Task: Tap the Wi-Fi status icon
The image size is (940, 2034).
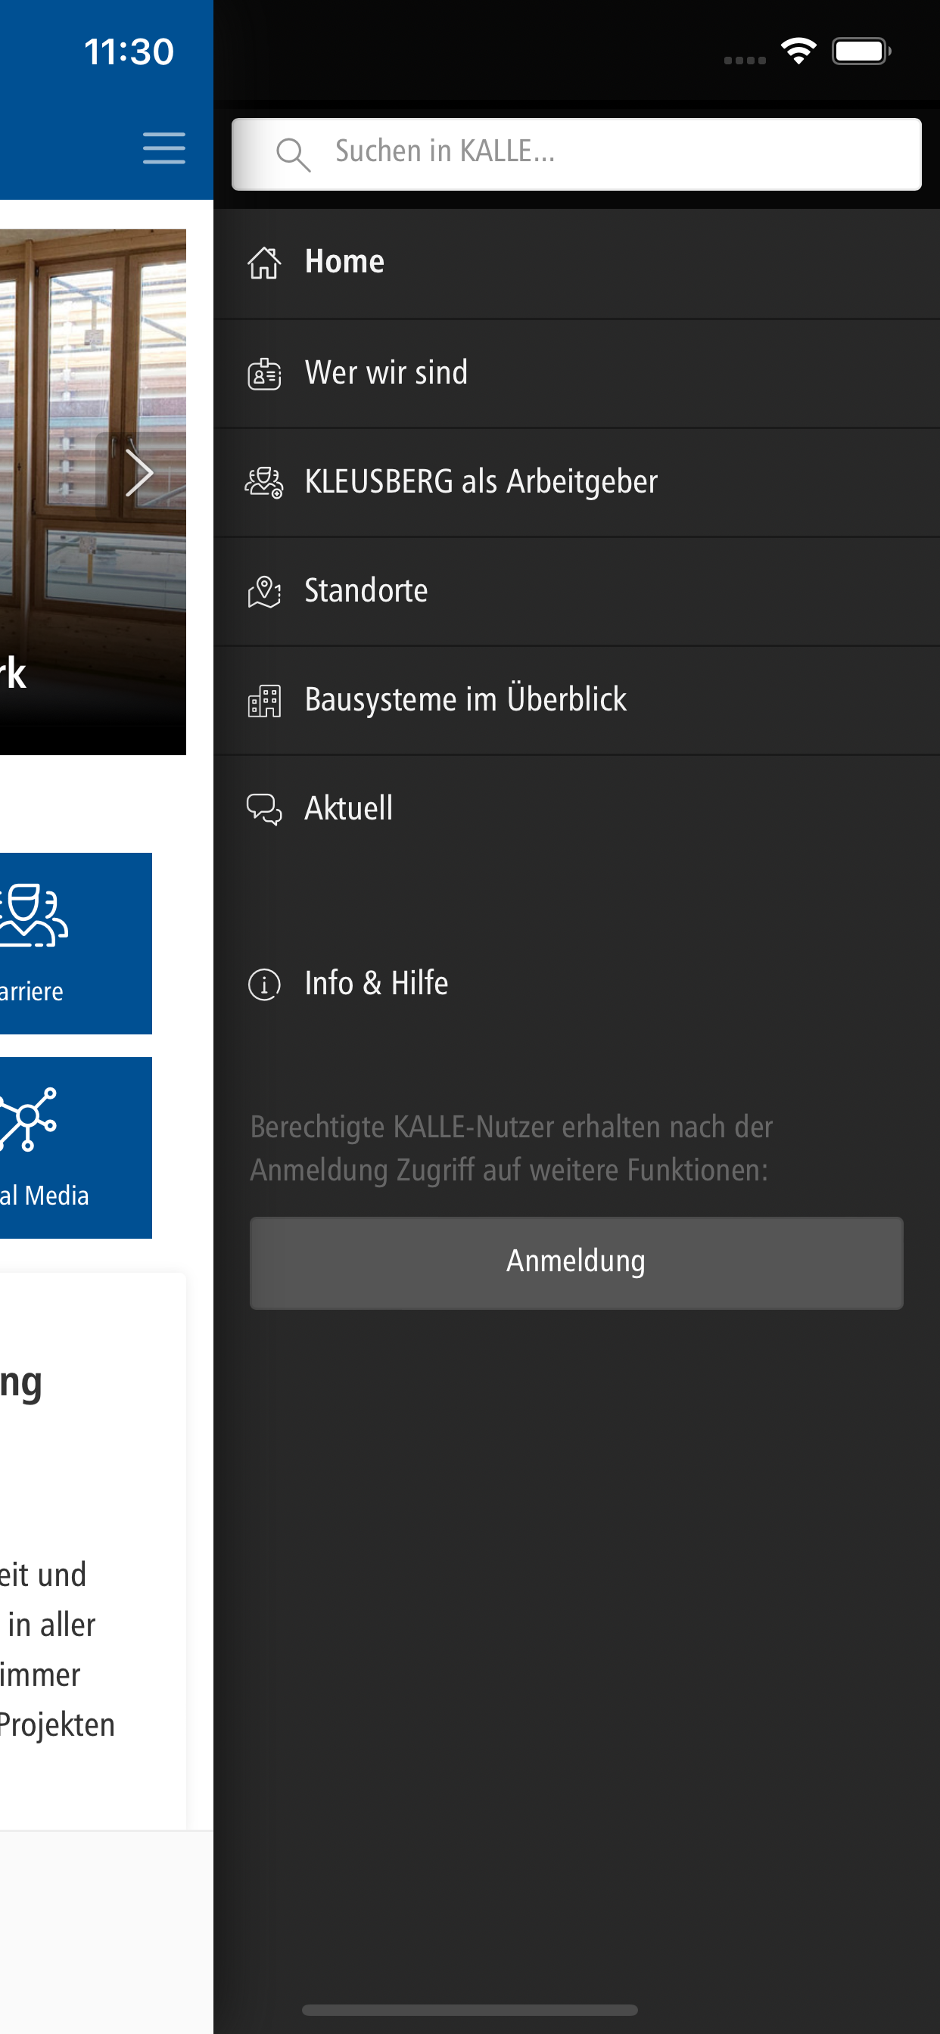Action: pos(798,51)
